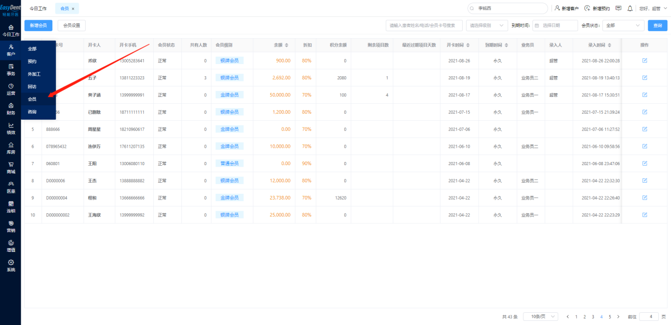
Task: Click phone number 13005283641
Action: pyautogui.click(x=132, y=60)
